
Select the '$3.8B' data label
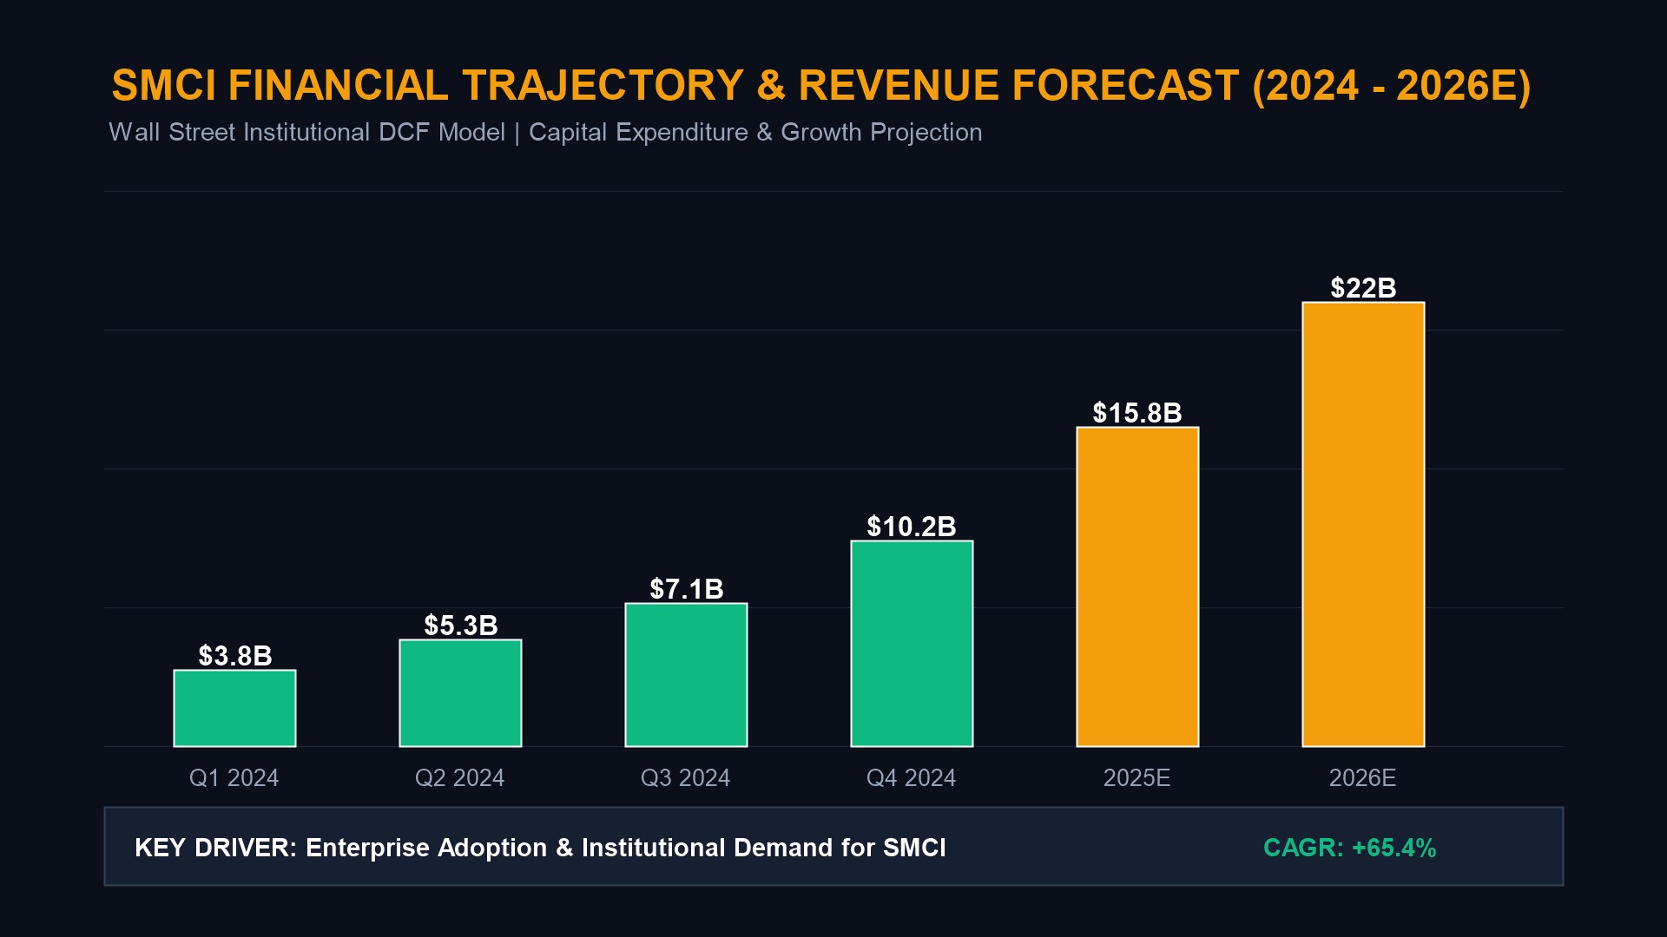[x=234, y=656]
